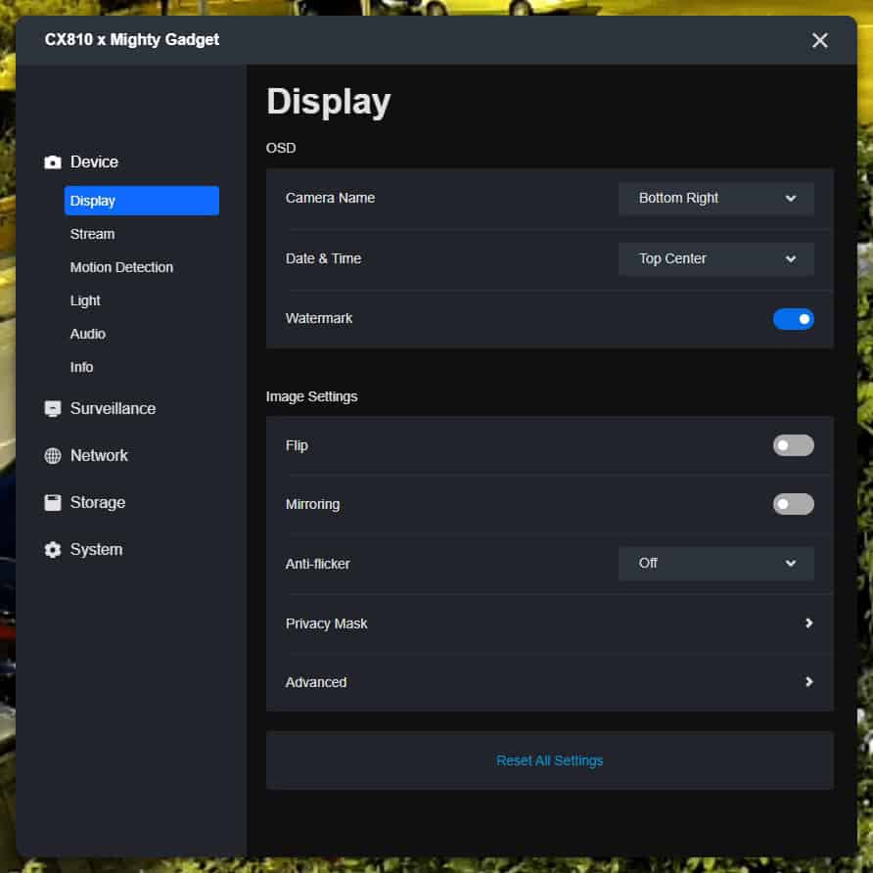The image size is (873, 873).
Task: Open the Date & Time position dropdown
Action: (x=715, y=259)
